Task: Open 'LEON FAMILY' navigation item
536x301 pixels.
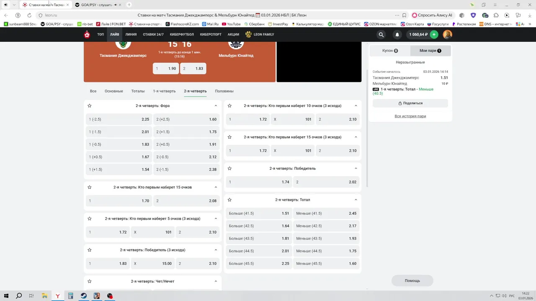Action: click(x=260, y=34)
